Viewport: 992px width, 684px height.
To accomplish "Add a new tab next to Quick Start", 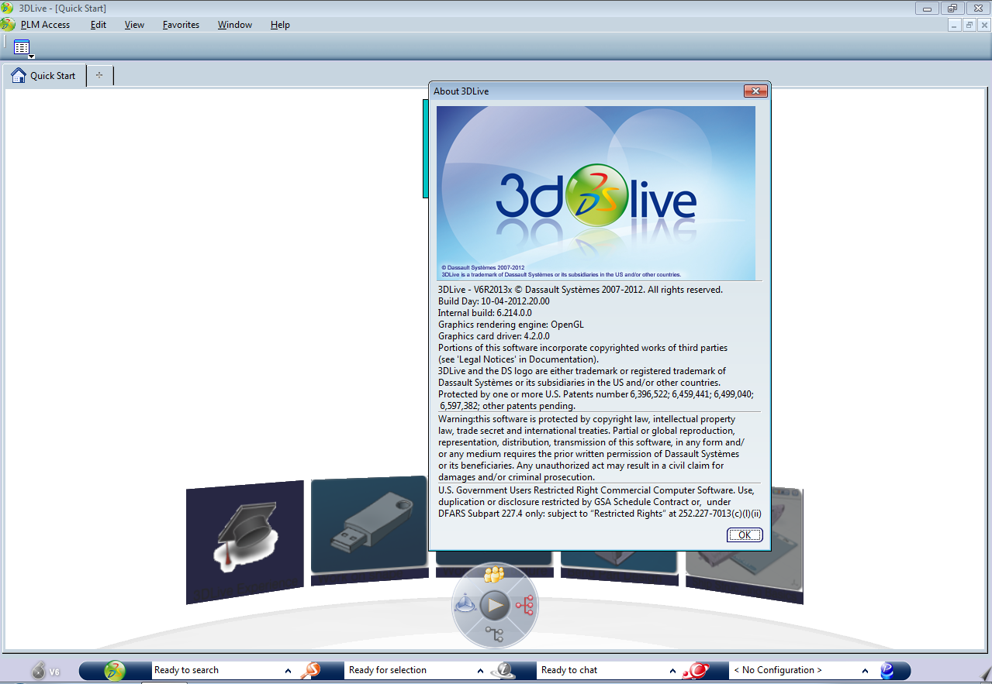I will (99, 75).
